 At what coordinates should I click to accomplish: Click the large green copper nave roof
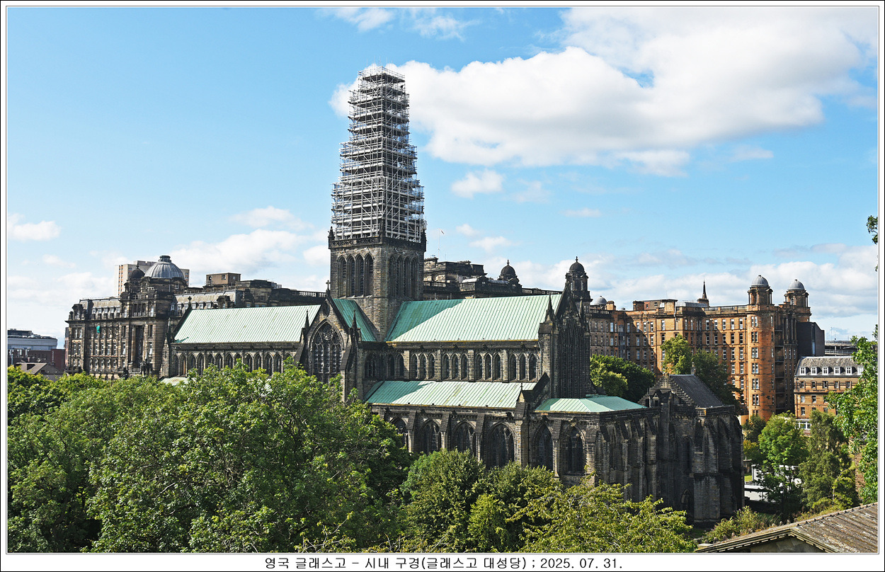click(x=471, y=319)
